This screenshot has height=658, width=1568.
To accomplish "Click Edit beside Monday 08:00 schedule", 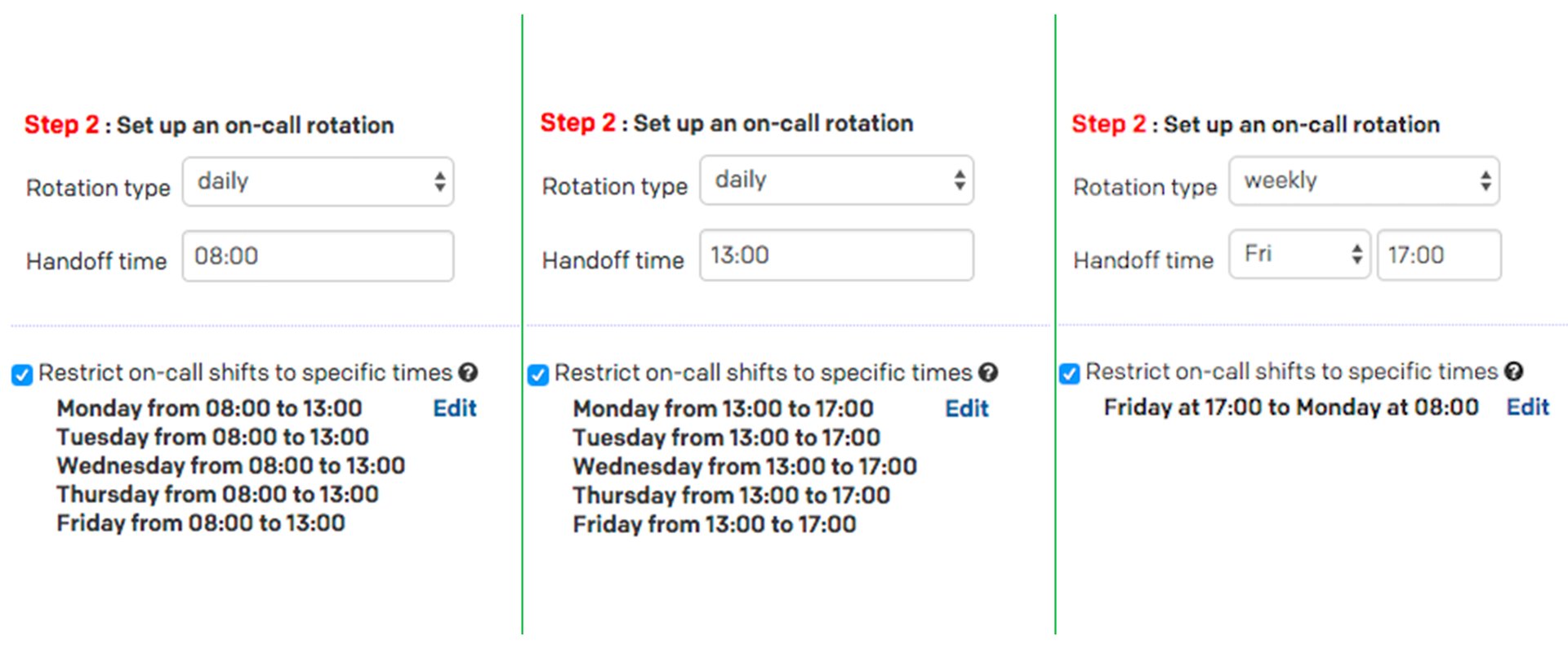I will (455, 408).
